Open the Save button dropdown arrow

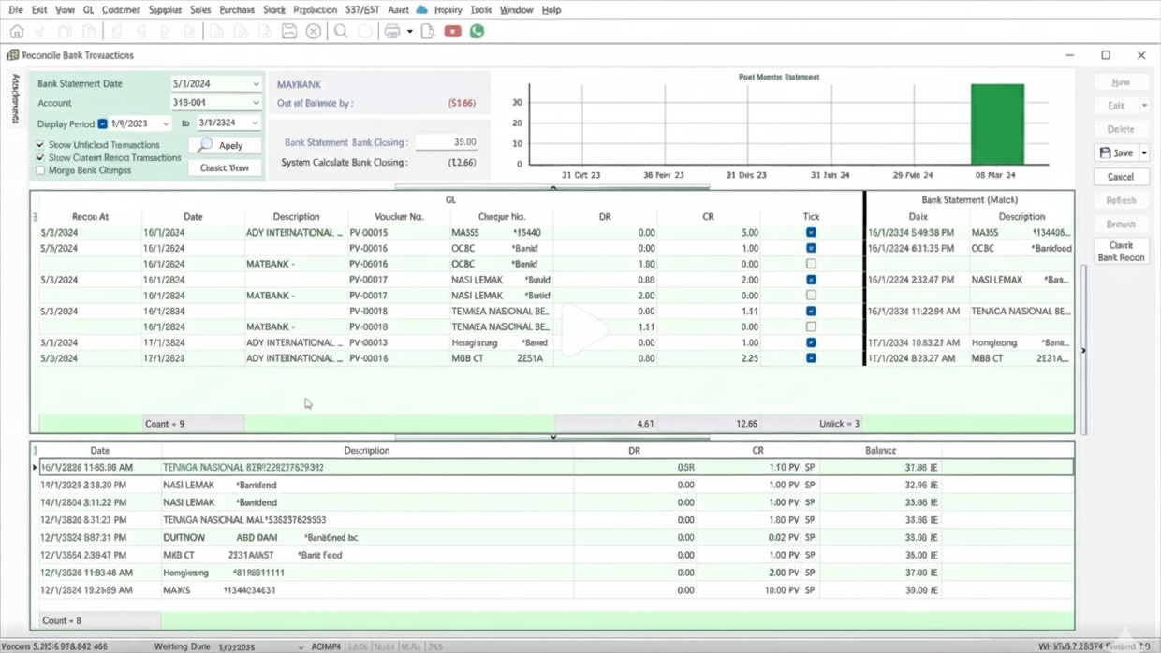tap(1144, 152)
